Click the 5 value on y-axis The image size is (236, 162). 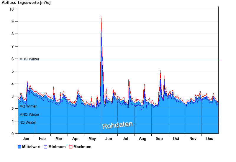click(12, 71)
